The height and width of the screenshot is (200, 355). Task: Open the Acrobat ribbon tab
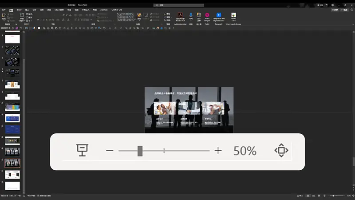click(104, 10)
